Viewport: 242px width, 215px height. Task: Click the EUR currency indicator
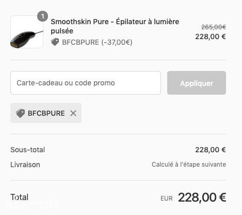pyautogui.click(x=167, y=199)
